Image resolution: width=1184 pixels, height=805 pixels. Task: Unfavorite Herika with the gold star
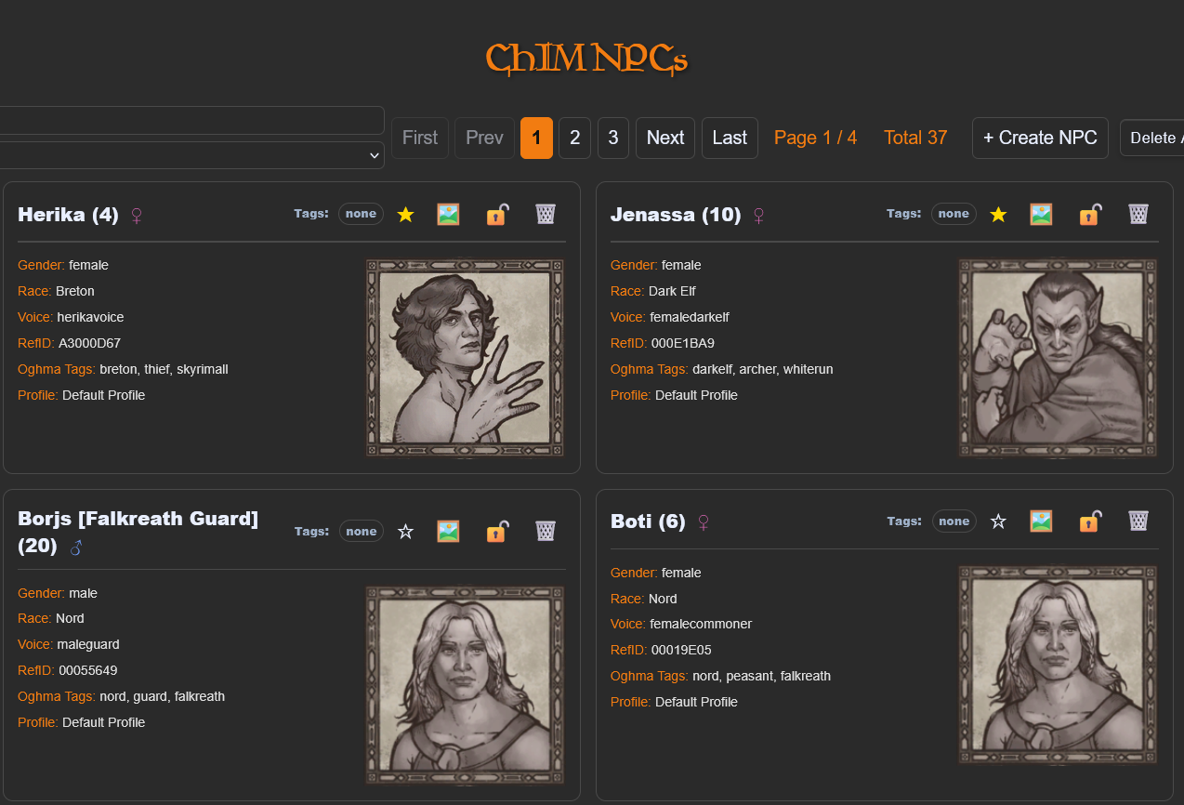[405, 215]
